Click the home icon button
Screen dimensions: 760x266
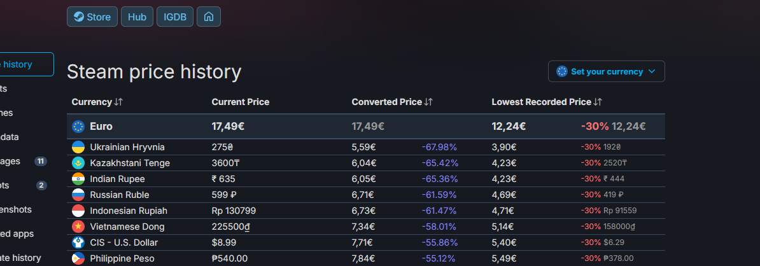pos(208,17)
